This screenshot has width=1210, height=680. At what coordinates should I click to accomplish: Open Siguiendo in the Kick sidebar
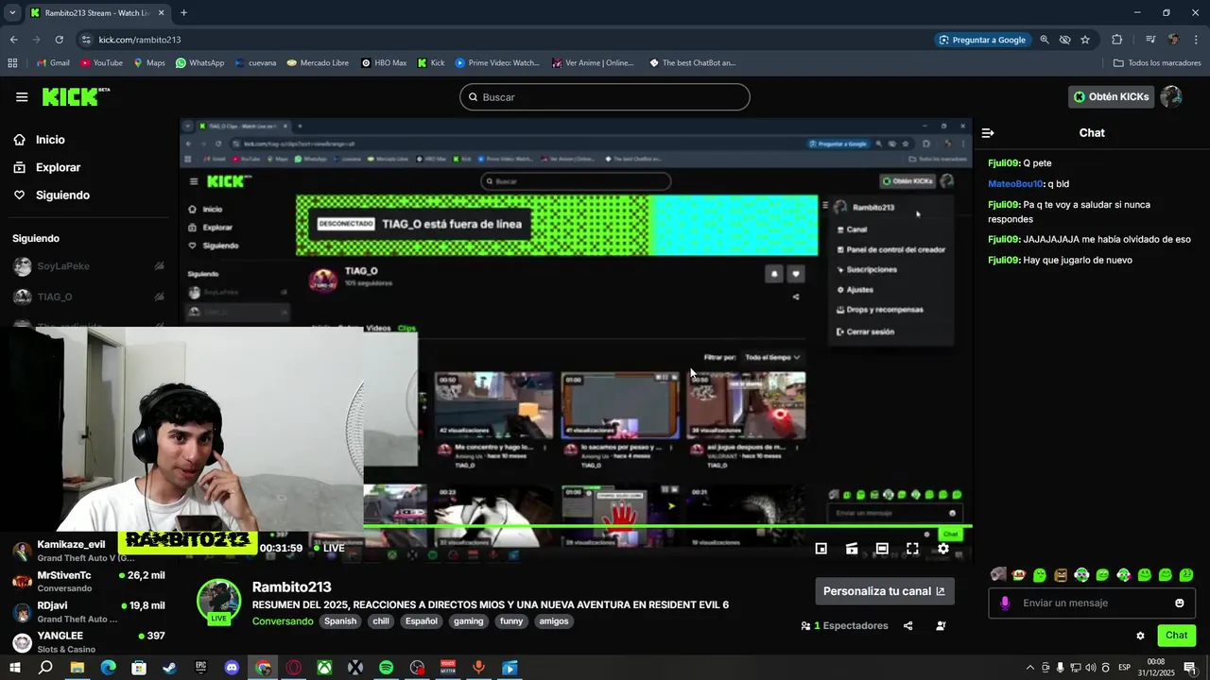[x=51, y=195]
